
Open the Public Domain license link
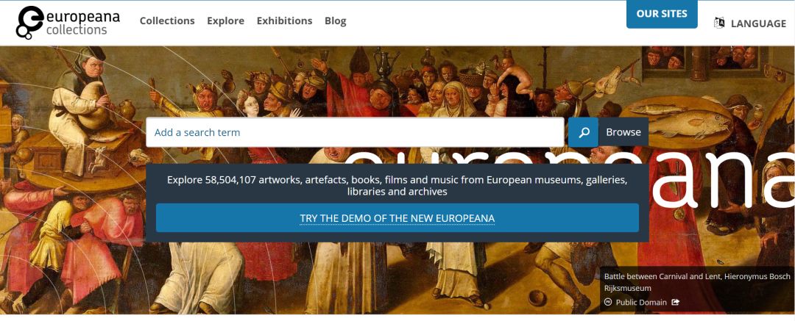[641, 302]
